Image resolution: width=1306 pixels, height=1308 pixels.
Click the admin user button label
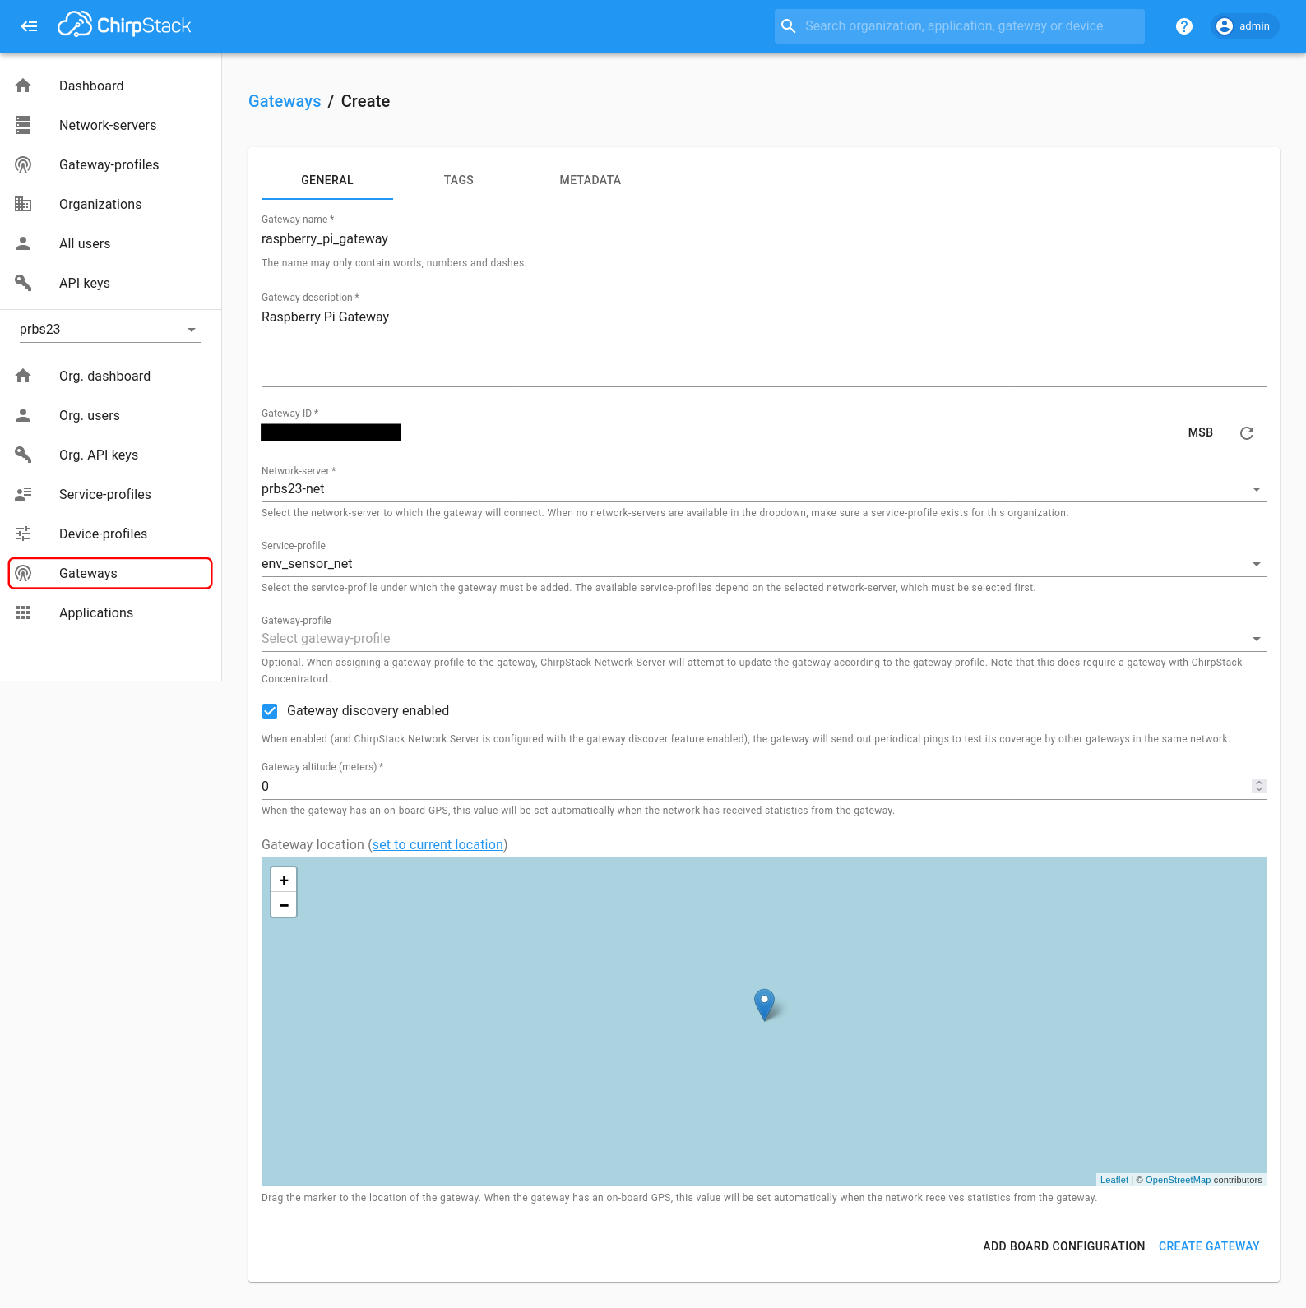pyautogui.click(x=1254, y=26)
